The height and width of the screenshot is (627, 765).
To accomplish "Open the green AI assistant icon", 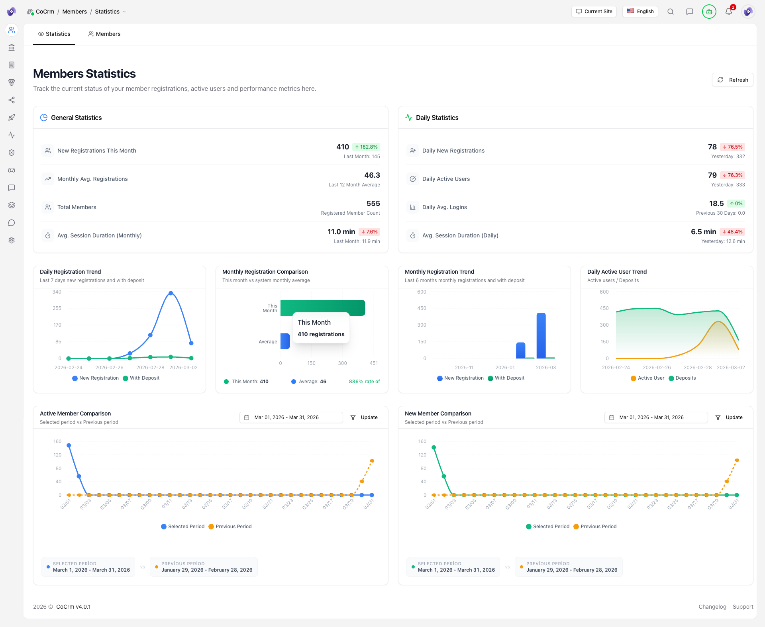I will coord(709,12).
